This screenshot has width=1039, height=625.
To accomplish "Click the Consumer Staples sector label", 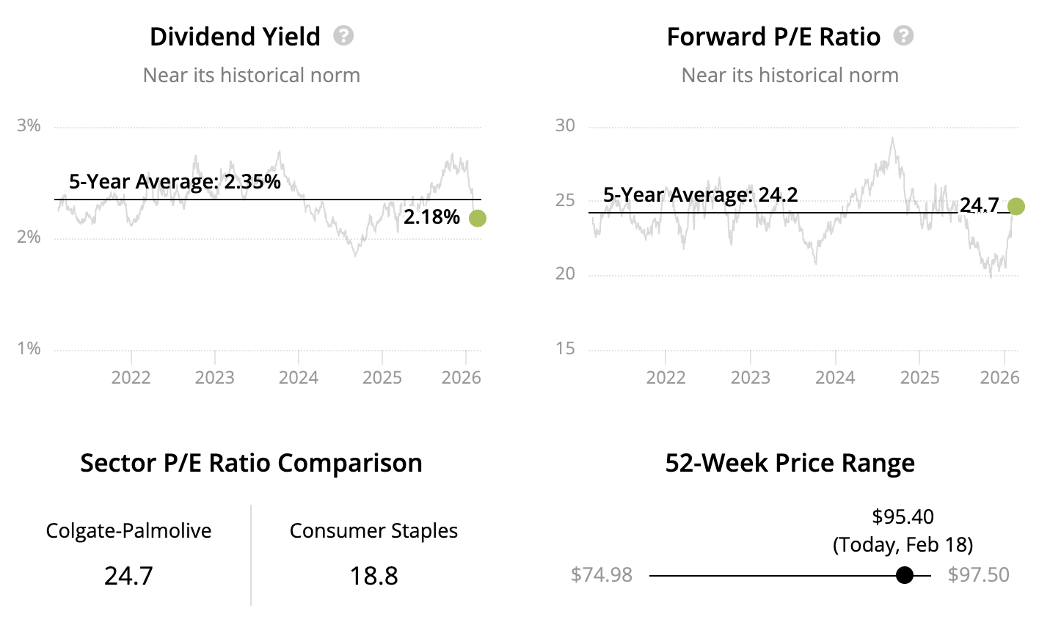I will 373,531.
